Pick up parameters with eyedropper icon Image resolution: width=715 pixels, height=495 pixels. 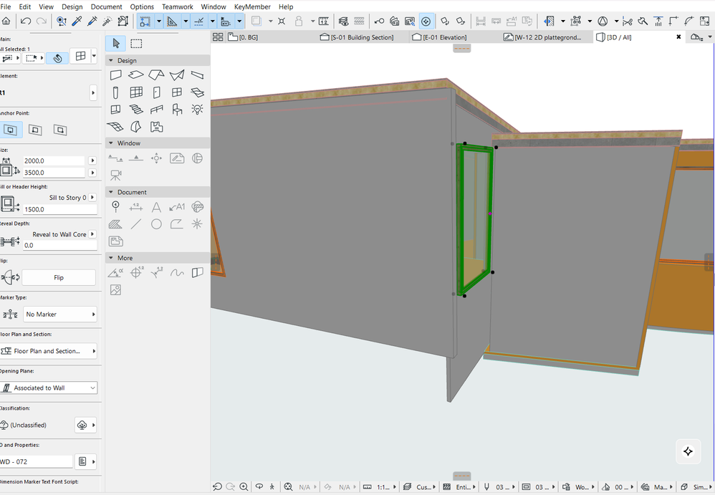pos(77,21)
